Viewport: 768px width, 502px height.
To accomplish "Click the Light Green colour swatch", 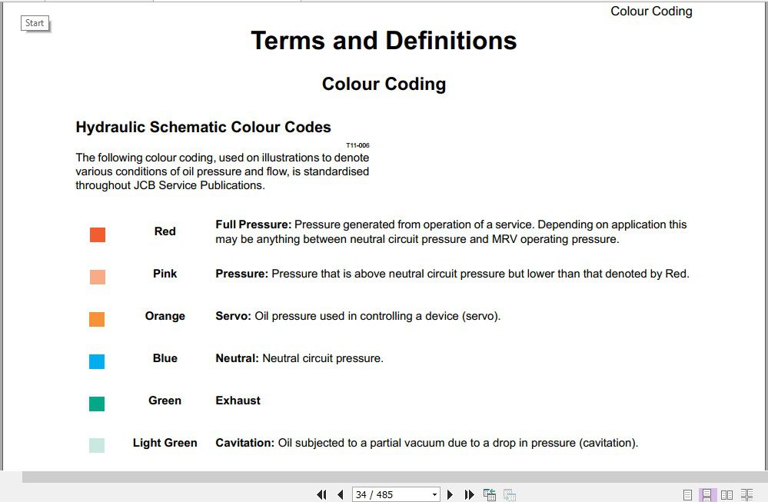I will (97, 445).
